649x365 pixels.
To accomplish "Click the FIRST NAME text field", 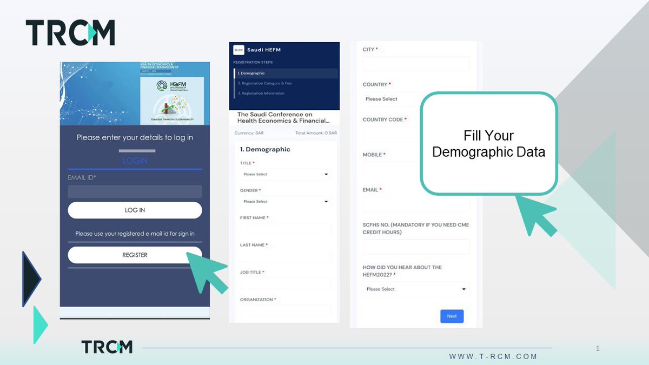I will click(286, 229).
